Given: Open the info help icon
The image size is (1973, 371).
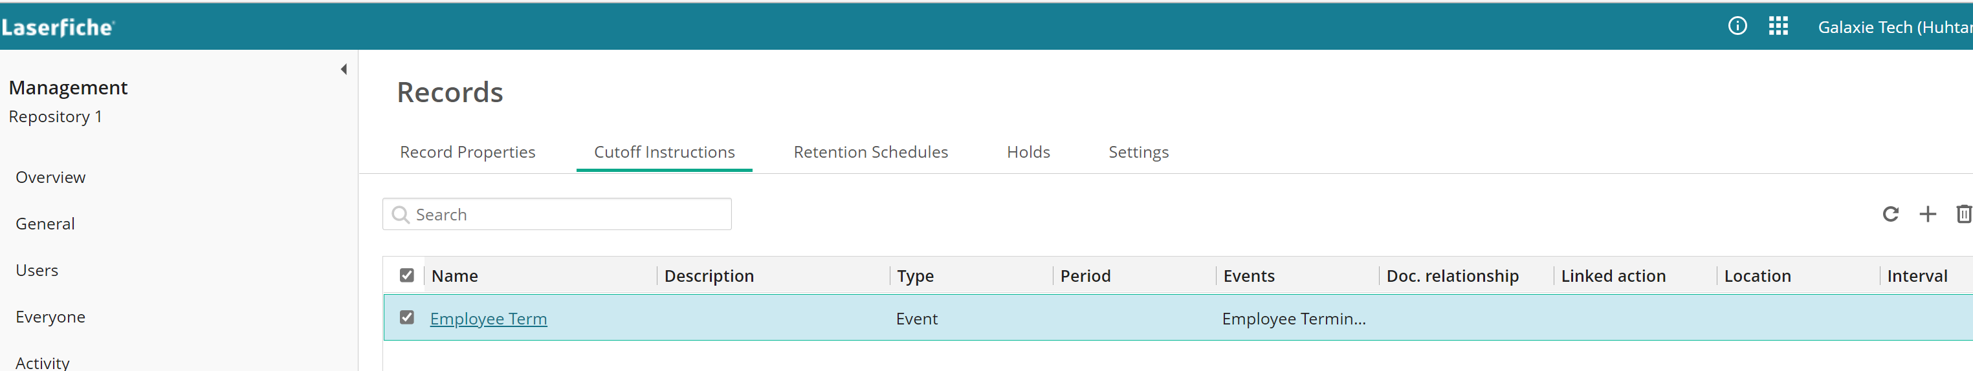Looking at the screenshot, I should click(1737, 26).
